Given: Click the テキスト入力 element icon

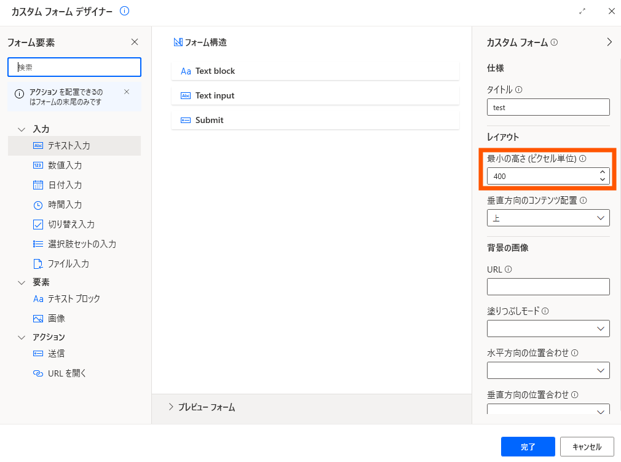Looking at the screenshot, I should click(x=38, y=145).
